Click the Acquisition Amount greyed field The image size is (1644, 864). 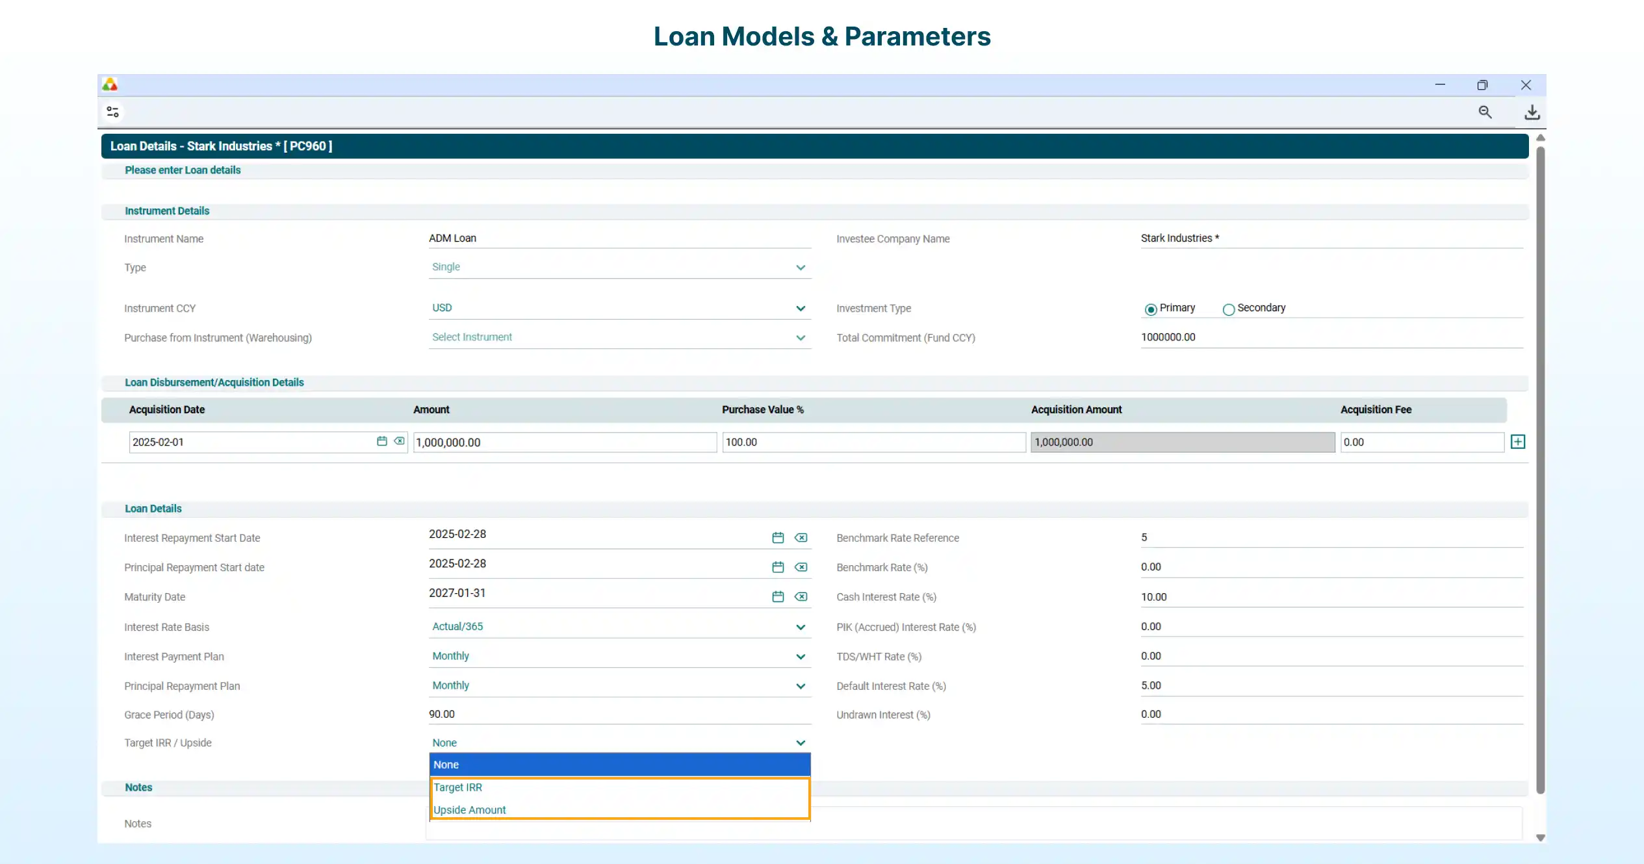pos(1183,442)
